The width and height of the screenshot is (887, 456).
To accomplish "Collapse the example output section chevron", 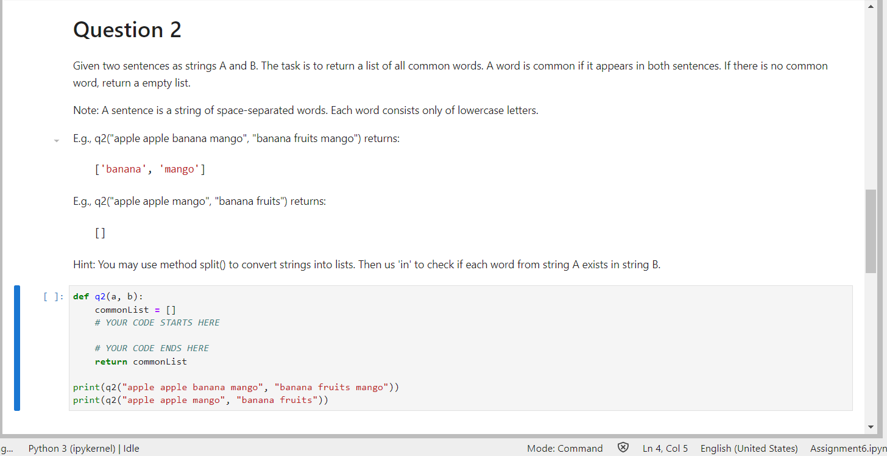I will tap(56, 141).
